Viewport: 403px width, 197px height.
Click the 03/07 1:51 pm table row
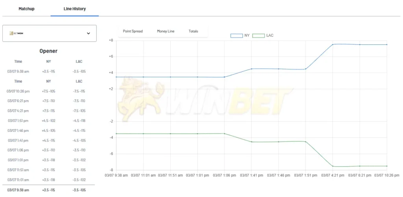pyautogui.click(x=48, y=120)
